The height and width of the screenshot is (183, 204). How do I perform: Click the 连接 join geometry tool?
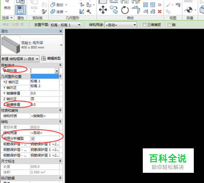[57, 12]
